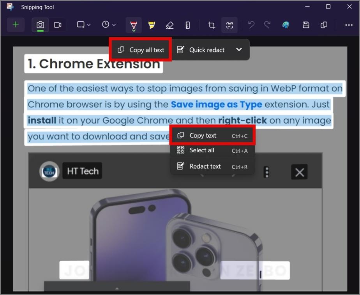Image resolution: width=360 pixels, height=295 pixels.
Task: Open the delay snip clock dropdown
Action: point(109,25)
